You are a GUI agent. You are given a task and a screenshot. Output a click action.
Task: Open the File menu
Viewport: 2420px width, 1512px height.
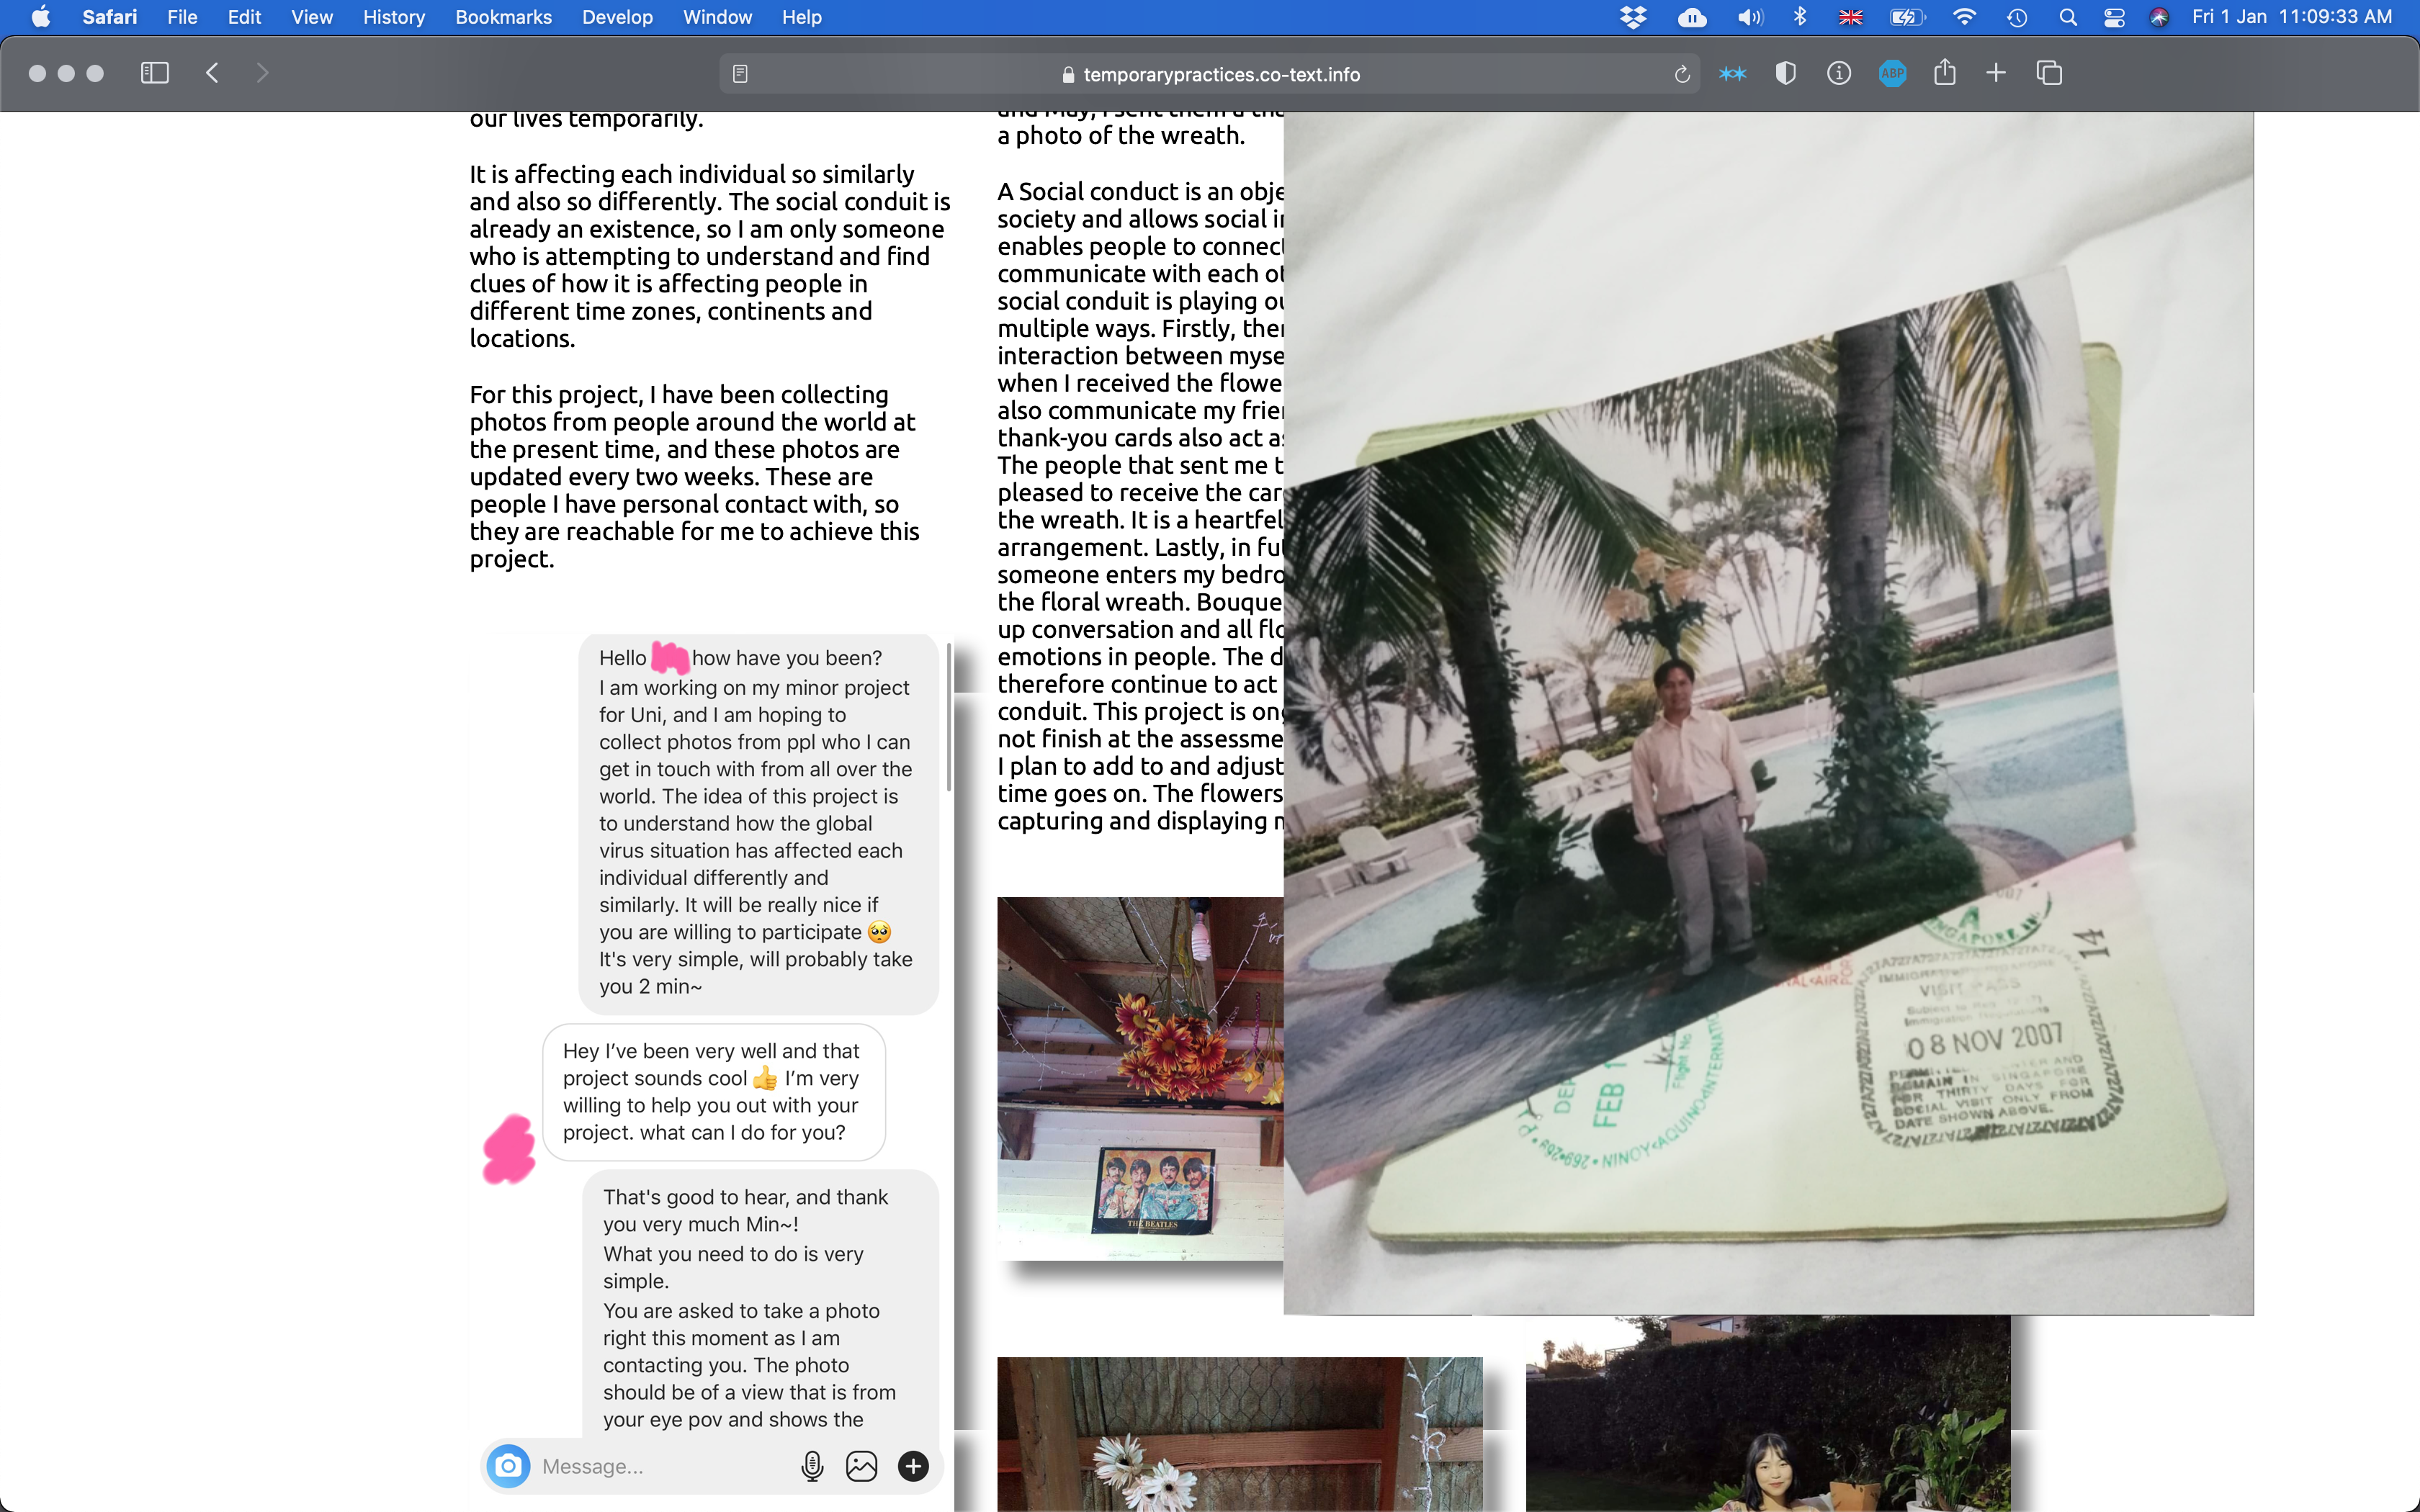[x=182, y=17]
